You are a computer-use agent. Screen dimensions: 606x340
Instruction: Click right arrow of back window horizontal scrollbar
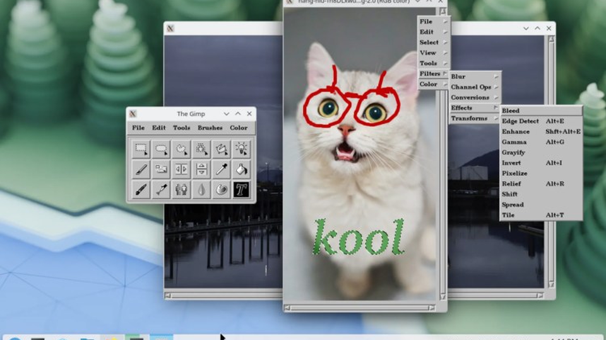540,296
